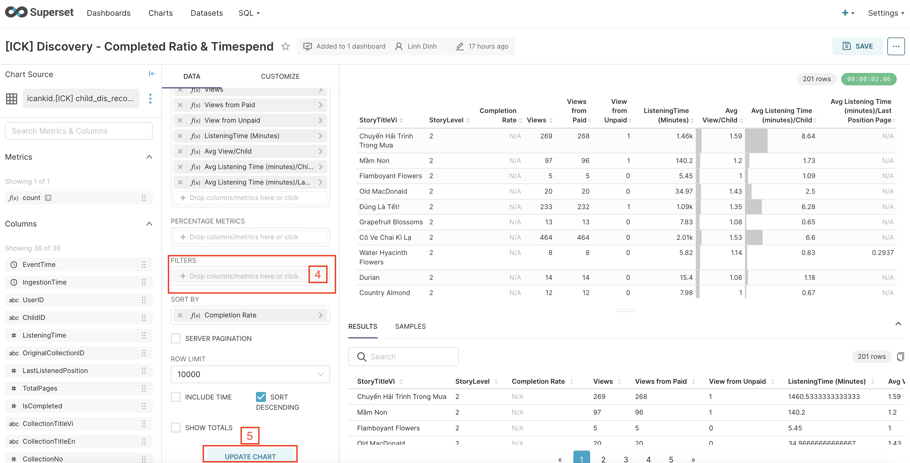Click the icankid.[ICK] child_dis_reco dataset name
The width and height of the screenshot is (910, 463).
[x=80, y=99]
